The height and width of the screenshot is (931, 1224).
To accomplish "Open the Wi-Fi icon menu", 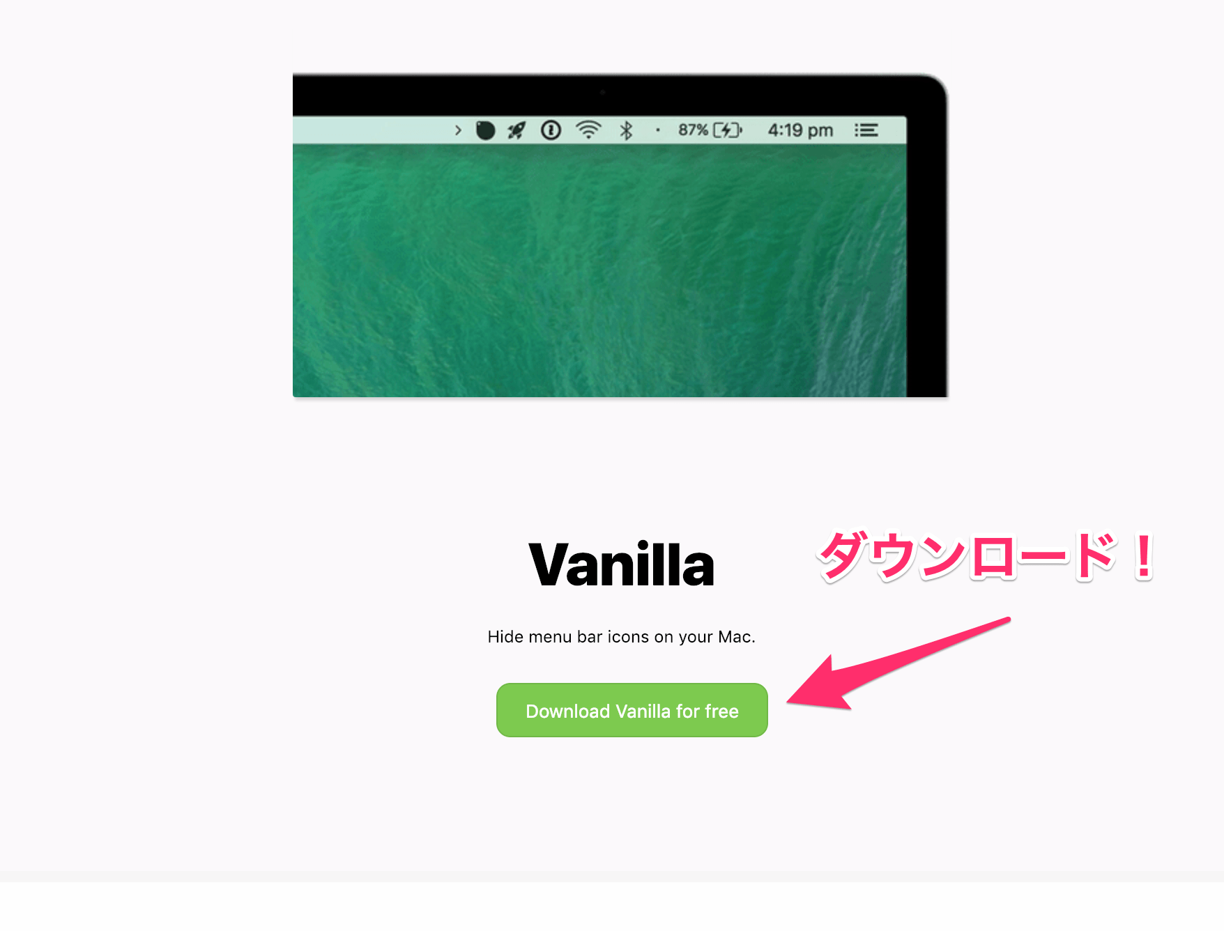I will coord(588,130).
